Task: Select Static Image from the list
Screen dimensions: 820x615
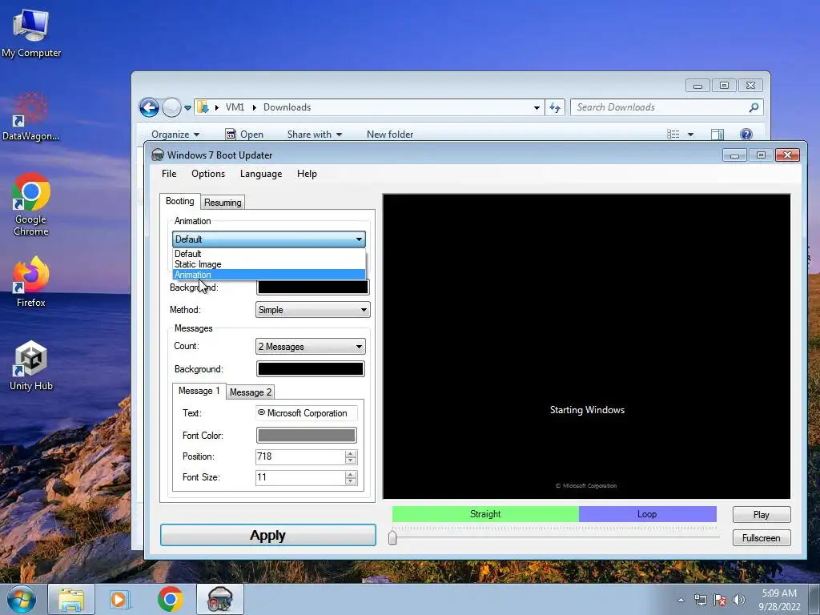Action: (x=269, y=264)
